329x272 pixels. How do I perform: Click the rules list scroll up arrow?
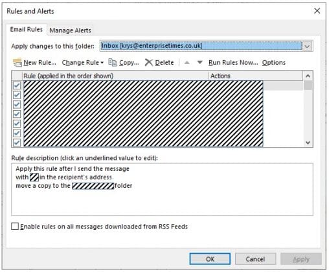[308, 76]
